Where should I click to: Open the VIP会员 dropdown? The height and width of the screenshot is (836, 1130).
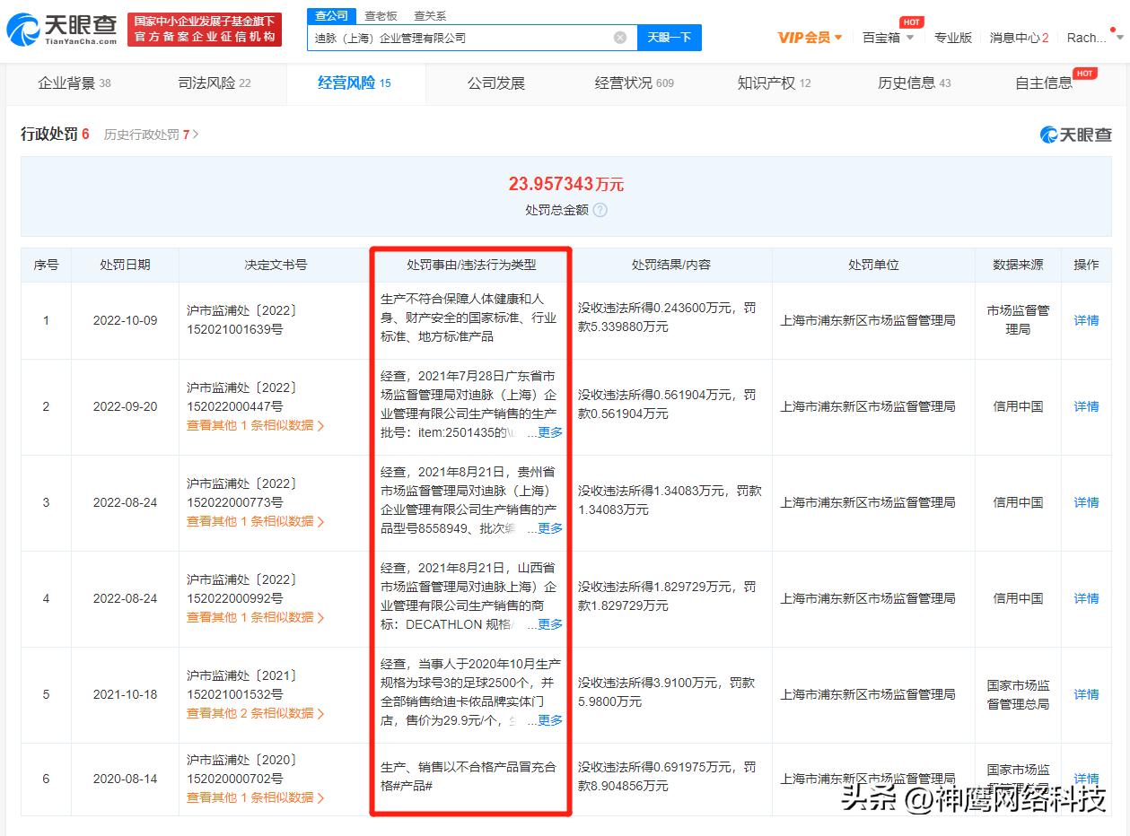(x=809, y=37)
